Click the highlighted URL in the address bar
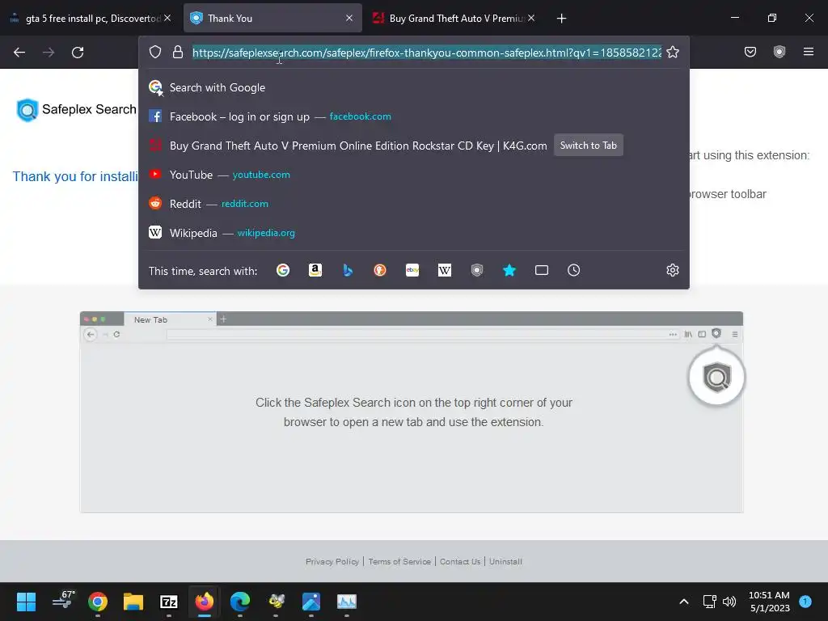Image resolution: width=828 pixels, height=621 pixels. click(x=427, y=53)
